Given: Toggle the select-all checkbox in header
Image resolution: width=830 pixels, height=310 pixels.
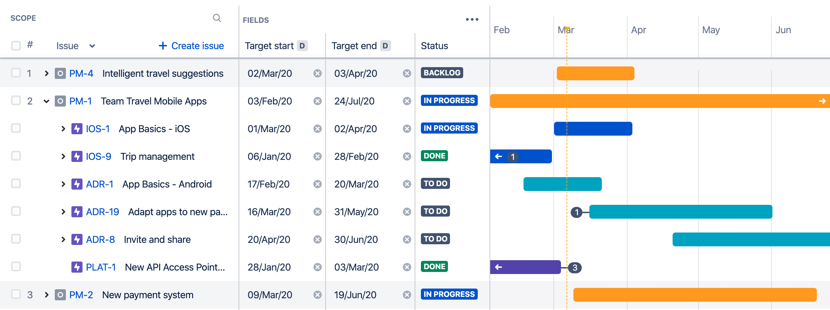Looking at the screenshot, I should pyautogui.click(x=16, y=46).
